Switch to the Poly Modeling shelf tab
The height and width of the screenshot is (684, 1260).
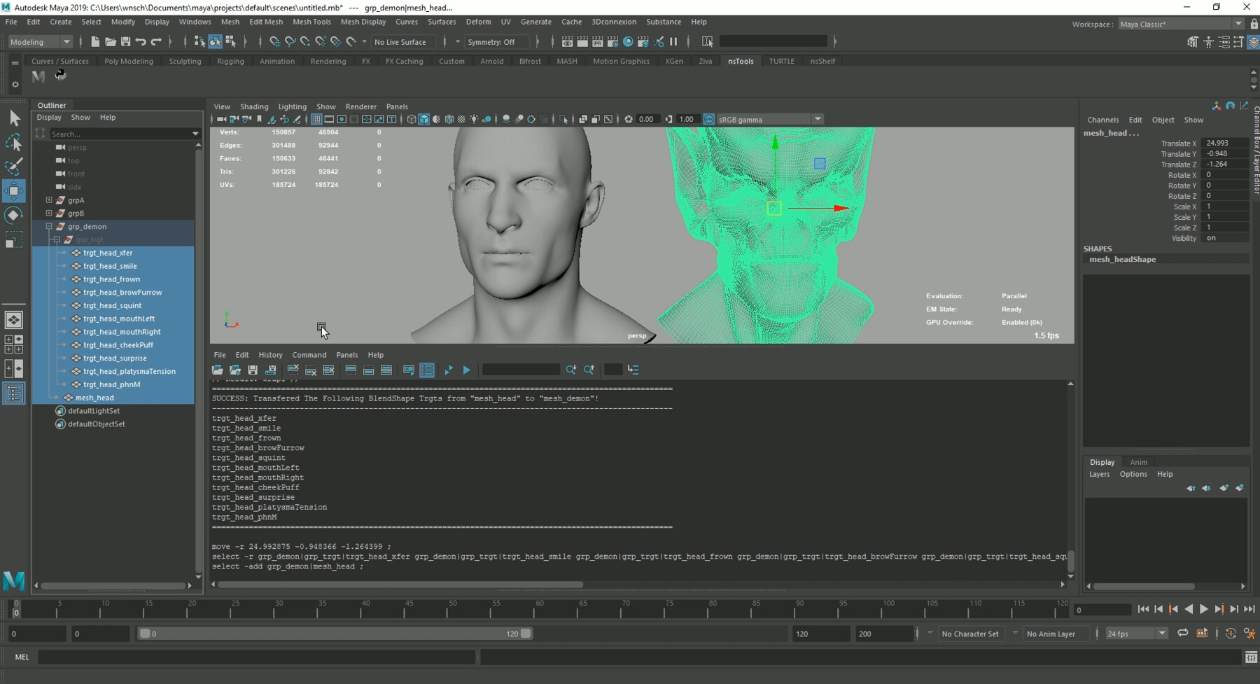pyautogui.click(x=129, y=61)
